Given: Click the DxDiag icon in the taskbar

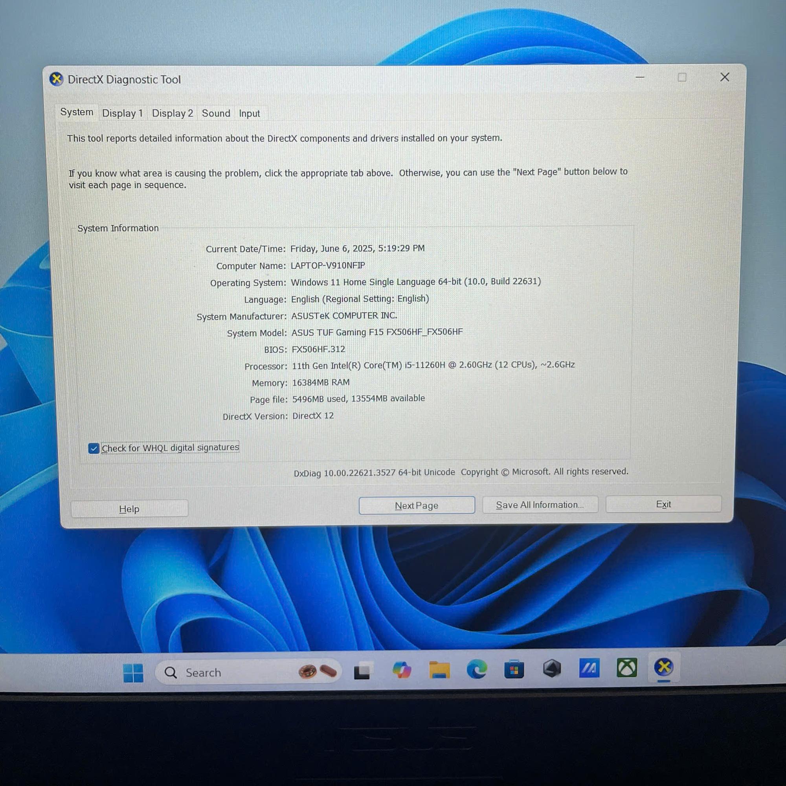Looking at the screenshot, I should 663,667.
